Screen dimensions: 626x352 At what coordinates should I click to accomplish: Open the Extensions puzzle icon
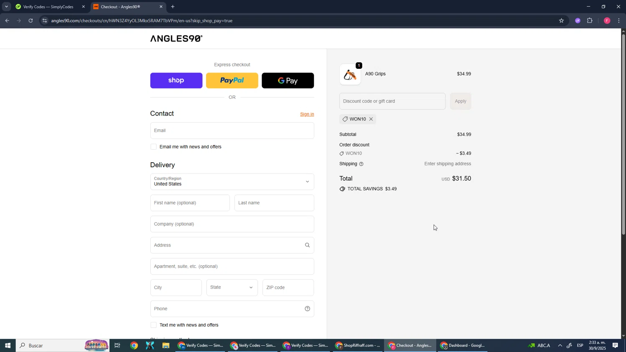click(590, 20)
